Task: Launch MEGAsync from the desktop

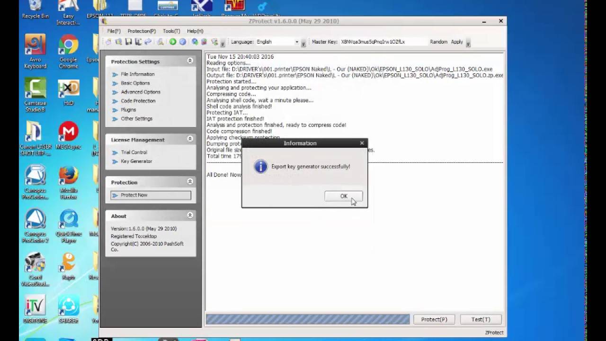Action: (x=69, y=136)
